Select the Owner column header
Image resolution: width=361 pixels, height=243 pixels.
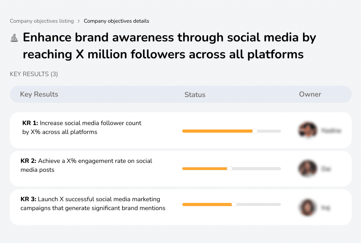point(310,94)
